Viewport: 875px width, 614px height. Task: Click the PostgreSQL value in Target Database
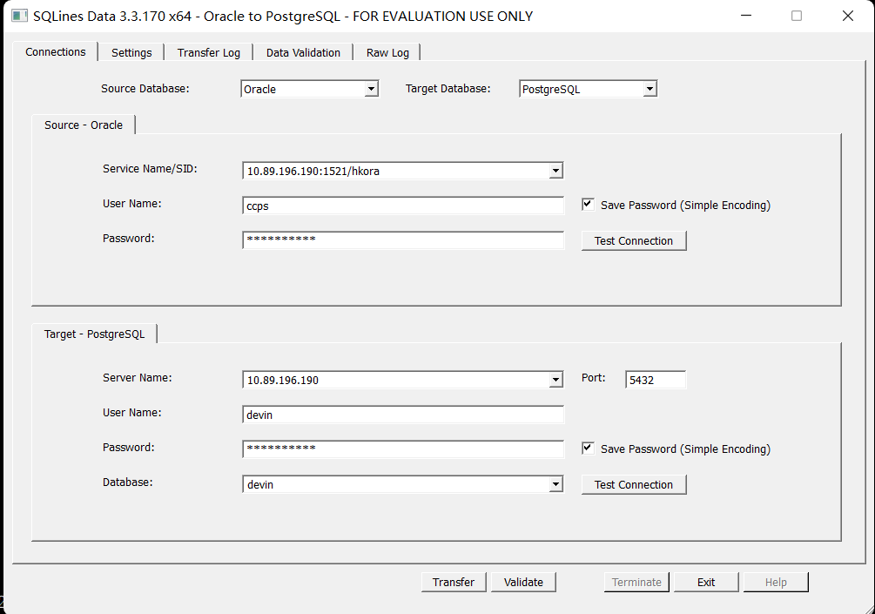[x=551, y=90]
